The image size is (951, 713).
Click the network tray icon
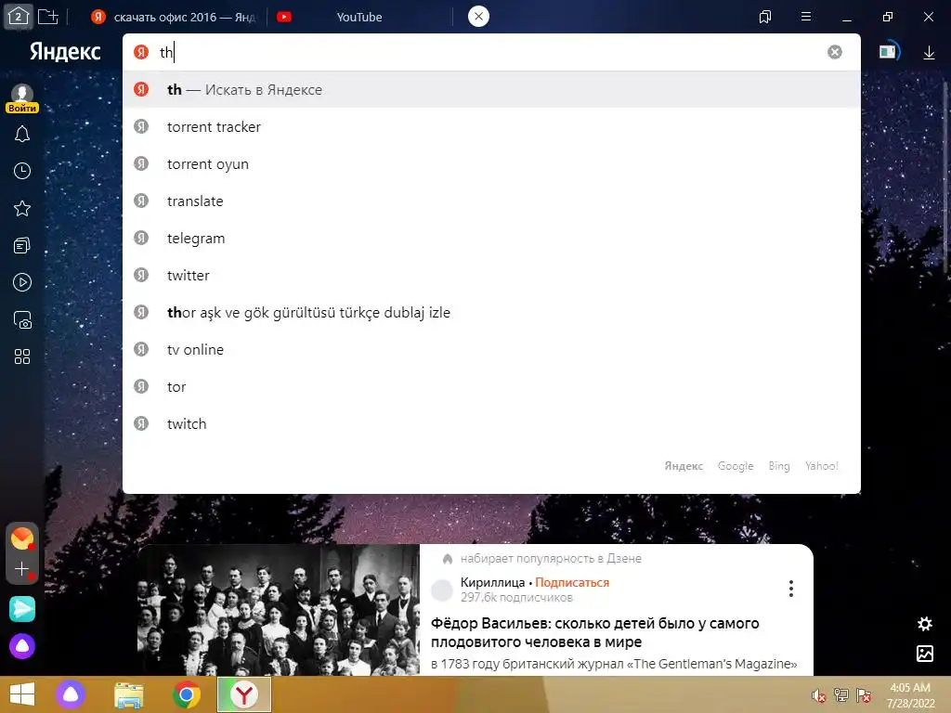[841, 695]
